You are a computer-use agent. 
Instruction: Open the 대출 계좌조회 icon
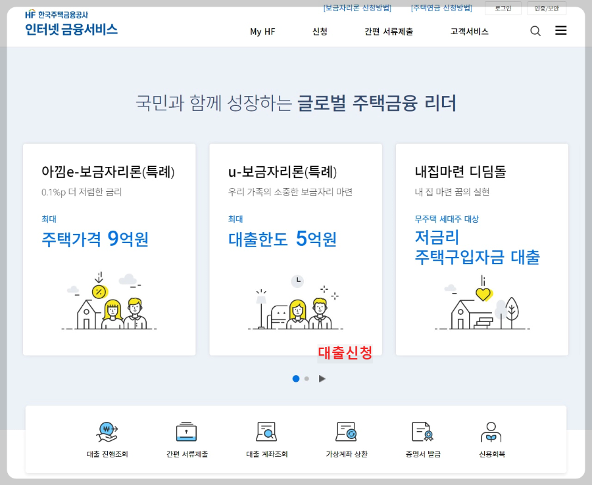click(265, 437)
